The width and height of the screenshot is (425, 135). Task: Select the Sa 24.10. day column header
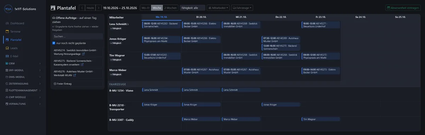[x=361, y=17]
